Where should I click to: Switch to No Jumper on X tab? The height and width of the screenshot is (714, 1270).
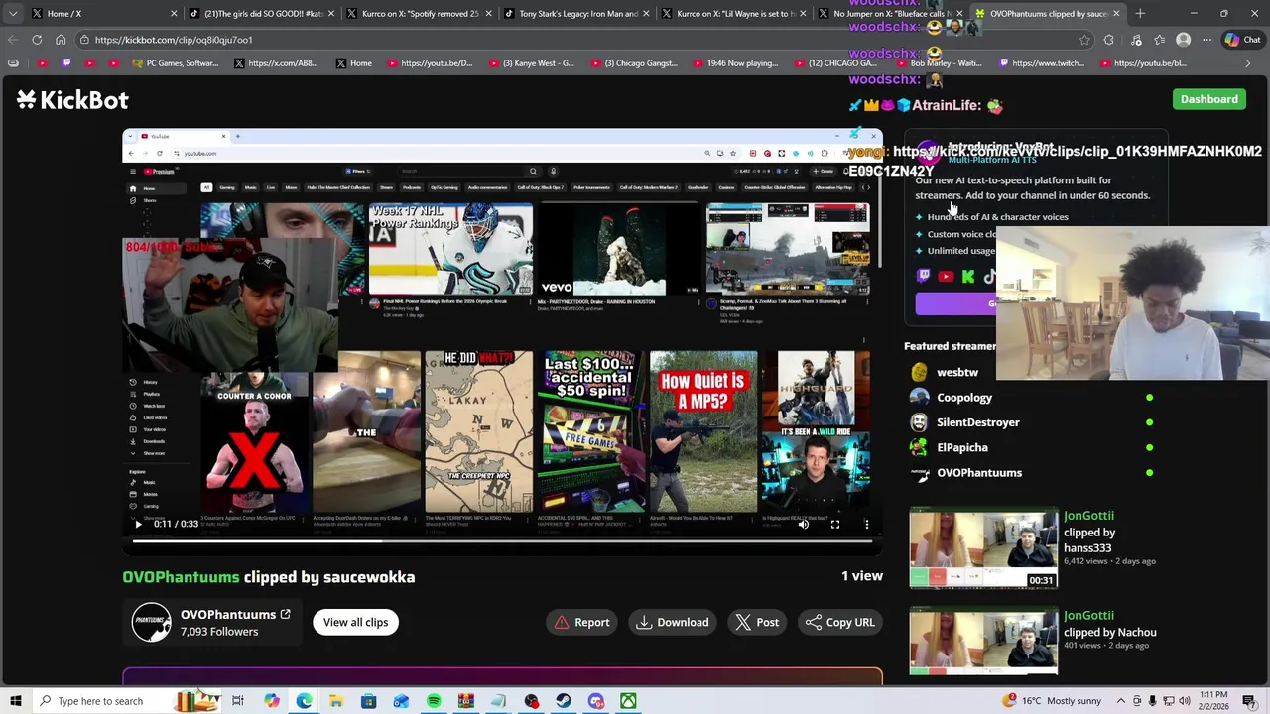(x=892, y=13)
